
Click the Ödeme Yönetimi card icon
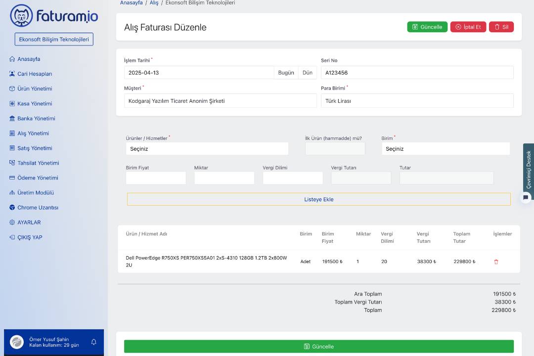coord(12,178)
